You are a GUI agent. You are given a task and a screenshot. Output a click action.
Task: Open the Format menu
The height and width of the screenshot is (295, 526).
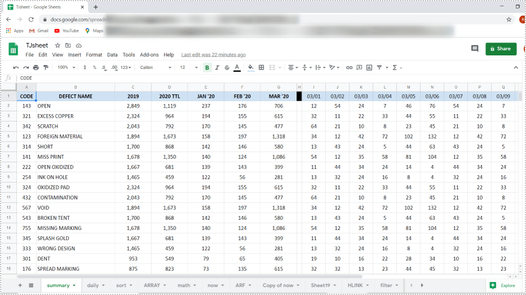94,55
